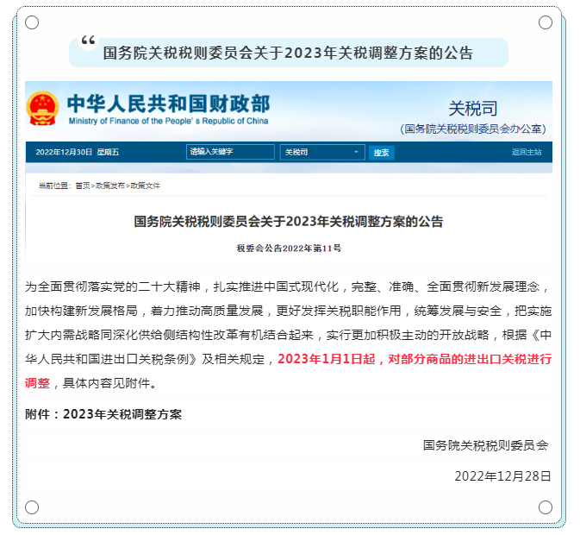This screenshot has height=535, width=580.
Task: Open the 政策发布 breadcrumb link
Action: pyautogui.click(x=109, y=186)
